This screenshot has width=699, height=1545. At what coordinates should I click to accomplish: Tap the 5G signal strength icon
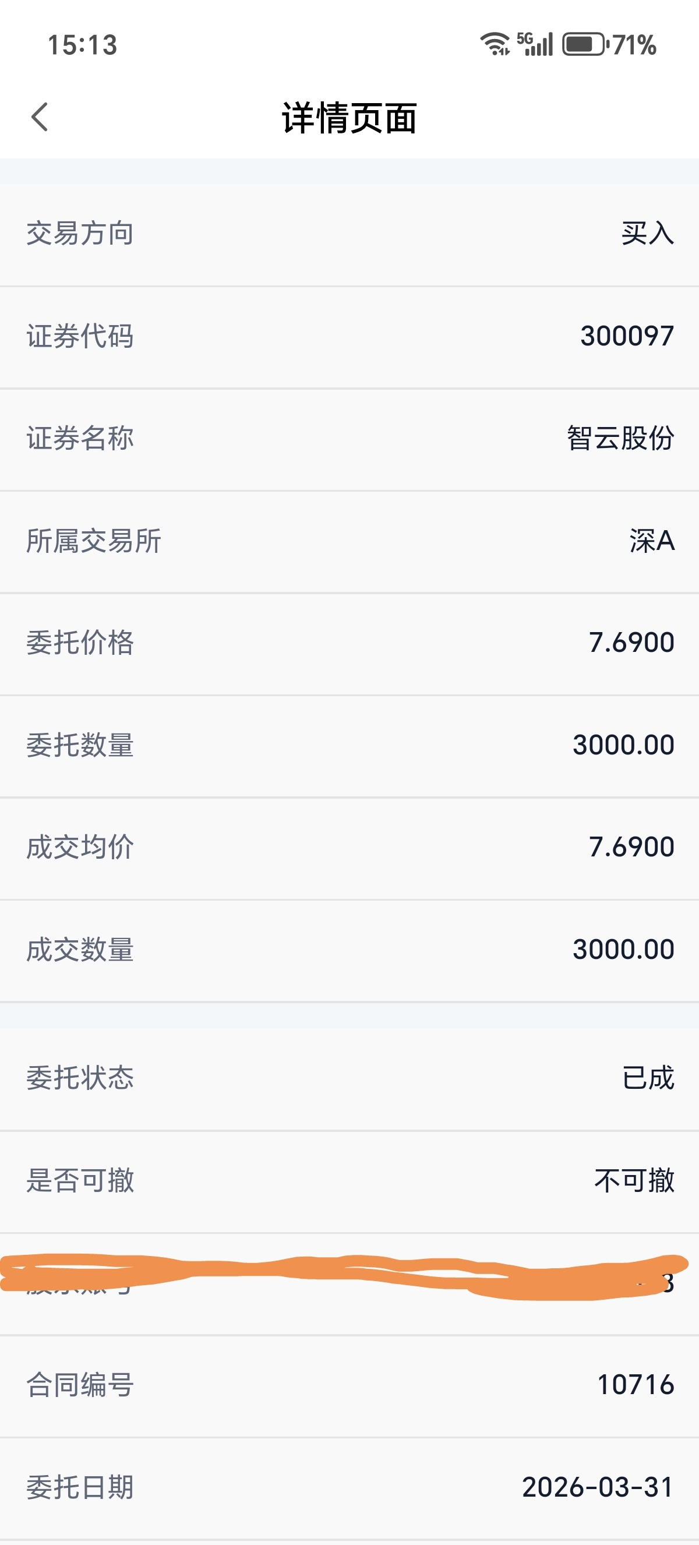[x=535, y=44]
